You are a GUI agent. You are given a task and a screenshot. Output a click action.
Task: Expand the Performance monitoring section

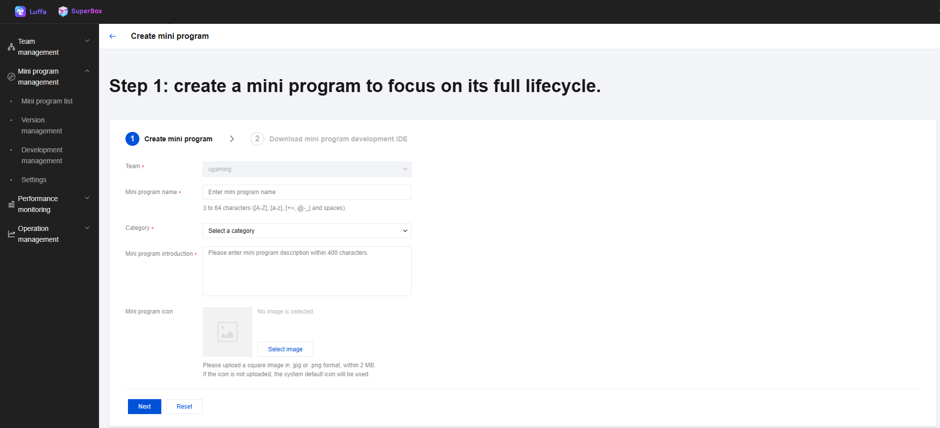87,198
